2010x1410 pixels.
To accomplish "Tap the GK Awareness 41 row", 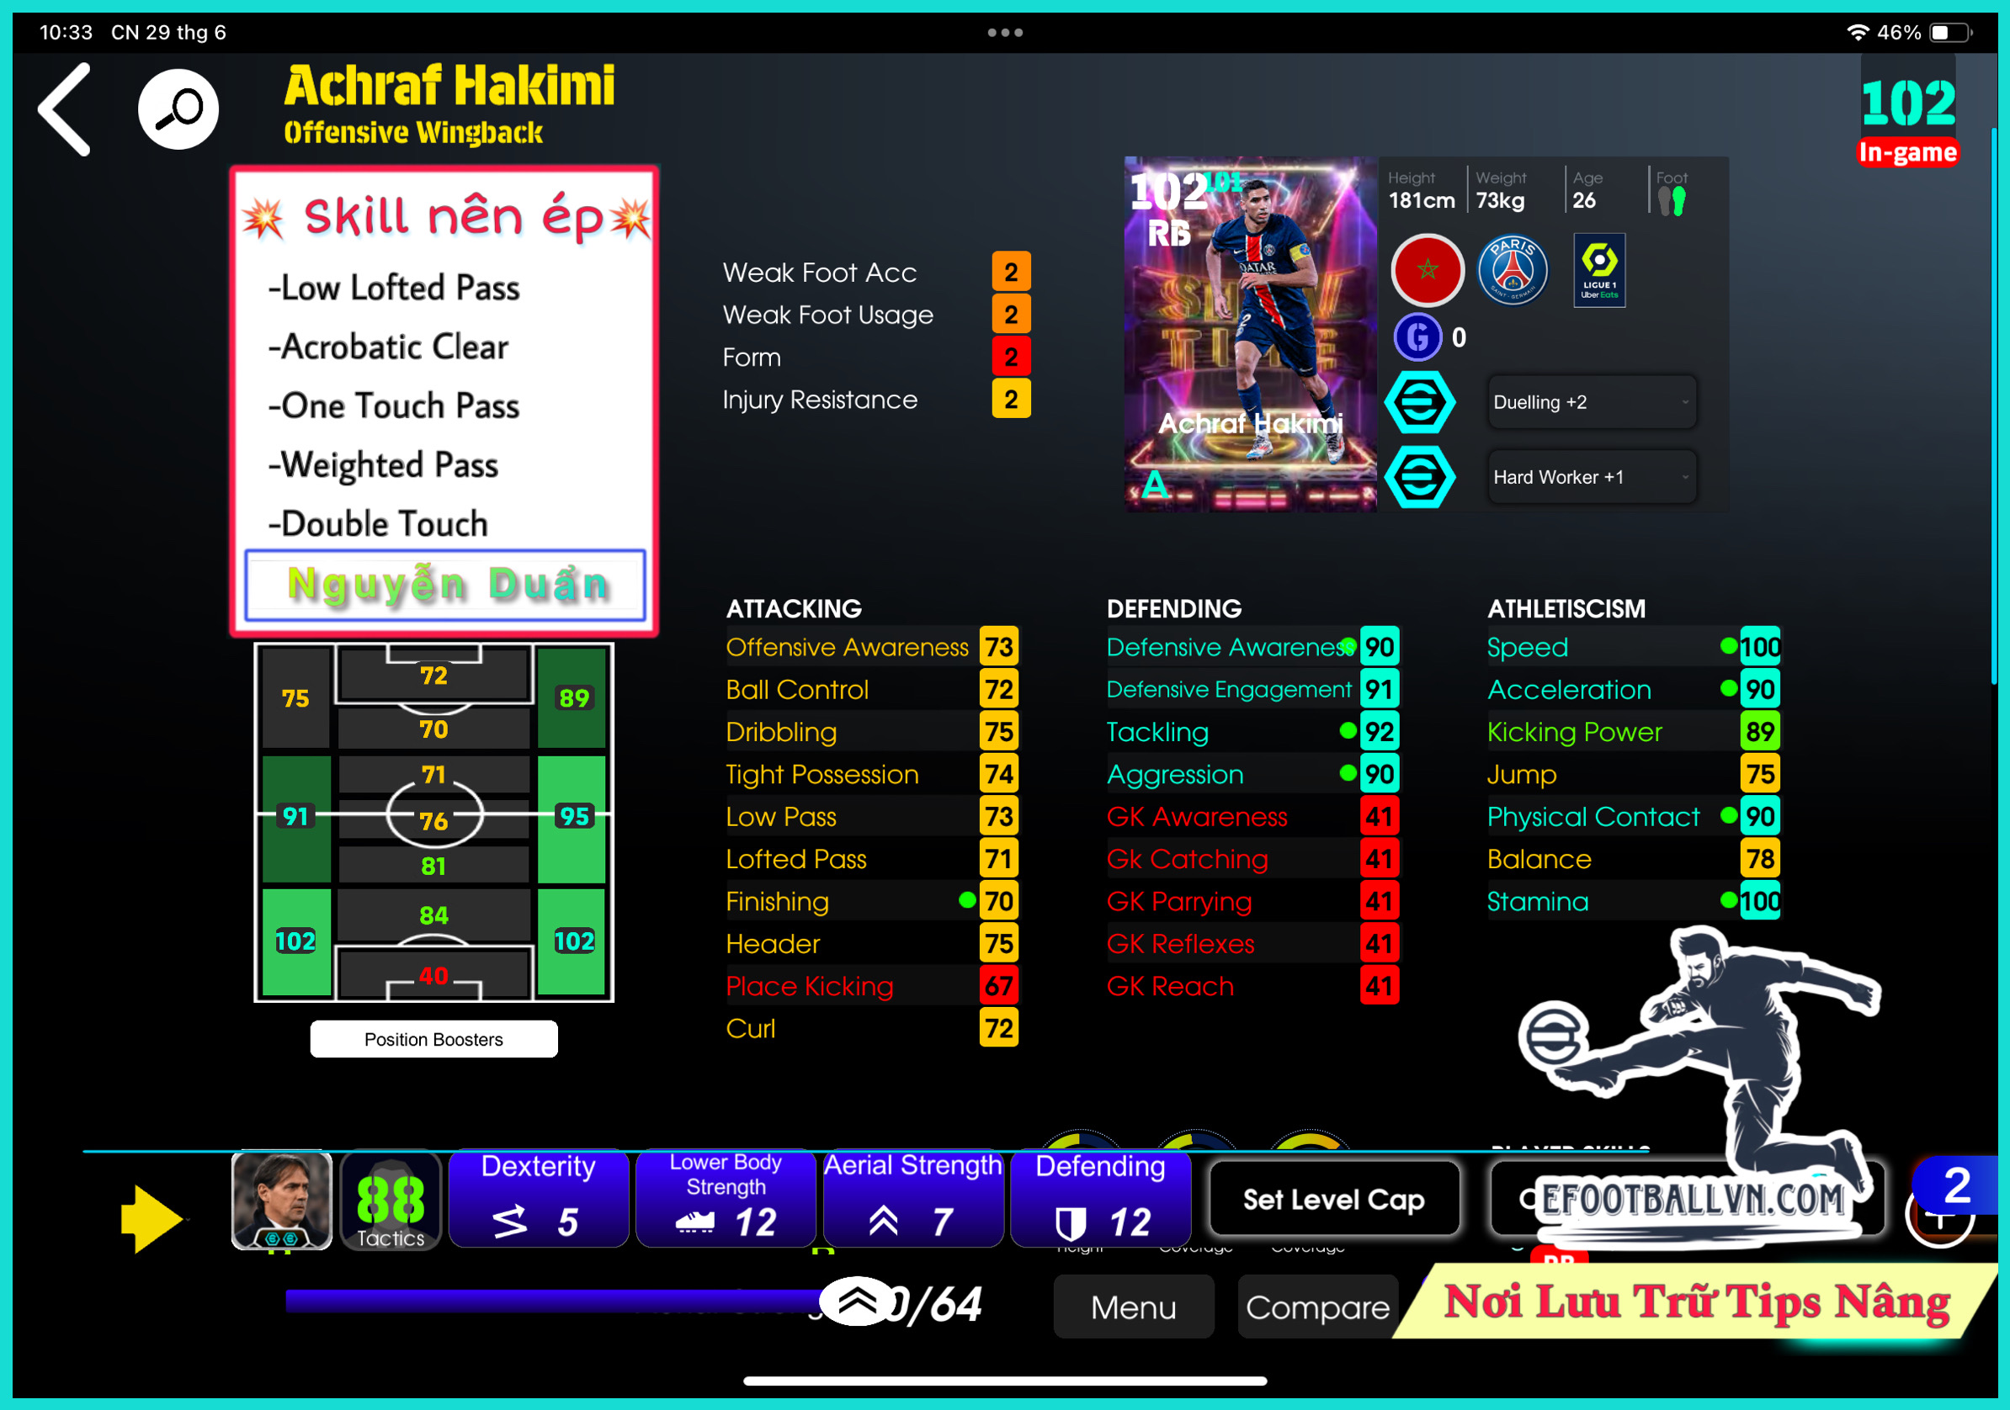I will [1252, 817].
